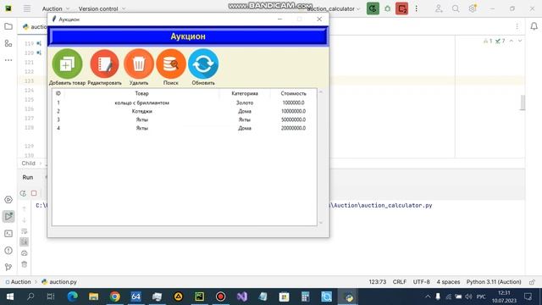Screen dimensions: 542x305
Task: Open the volume control in system tray
Action: 468,297
